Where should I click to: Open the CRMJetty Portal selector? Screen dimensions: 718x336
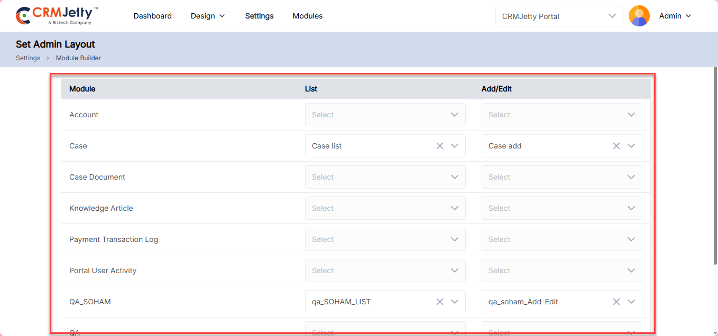[x=559, y=16]
